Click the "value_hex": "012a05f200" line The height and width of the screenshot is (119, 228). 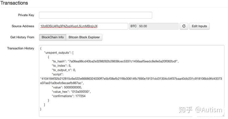tap(71, 92)
